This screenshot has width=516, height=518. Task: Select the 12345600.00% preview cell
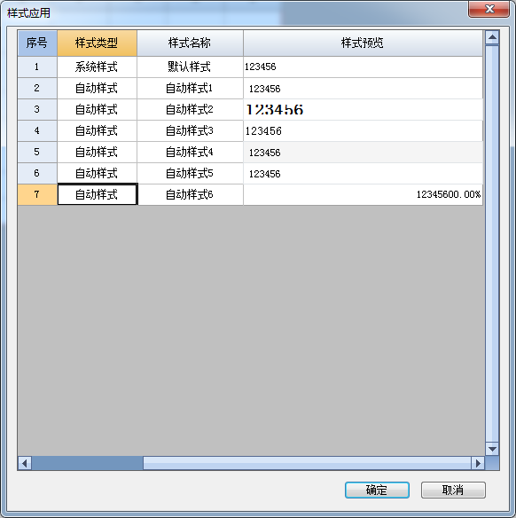tap(363, 194)
